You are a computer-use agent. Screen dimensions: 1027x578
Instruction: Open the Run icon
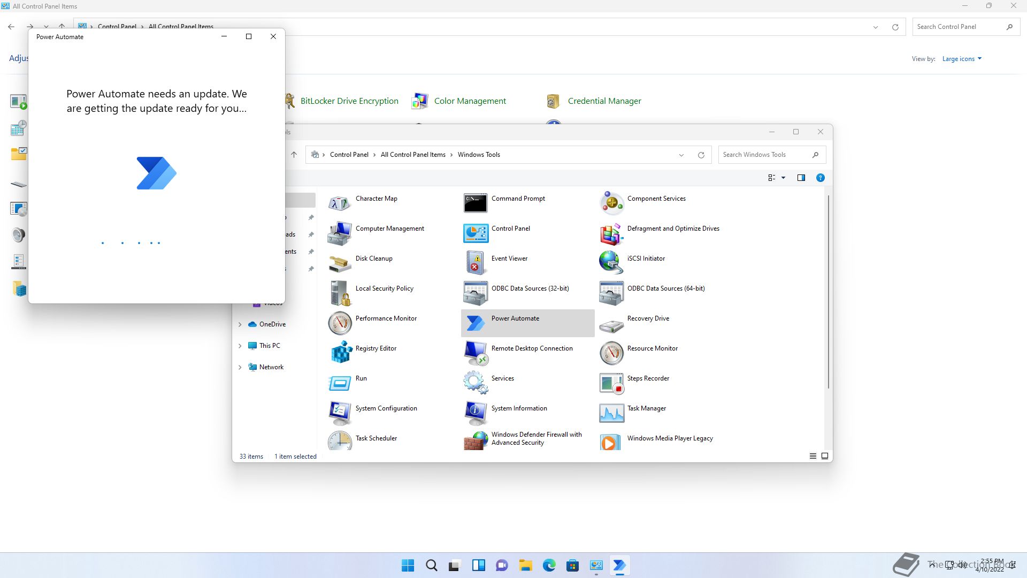339,383
